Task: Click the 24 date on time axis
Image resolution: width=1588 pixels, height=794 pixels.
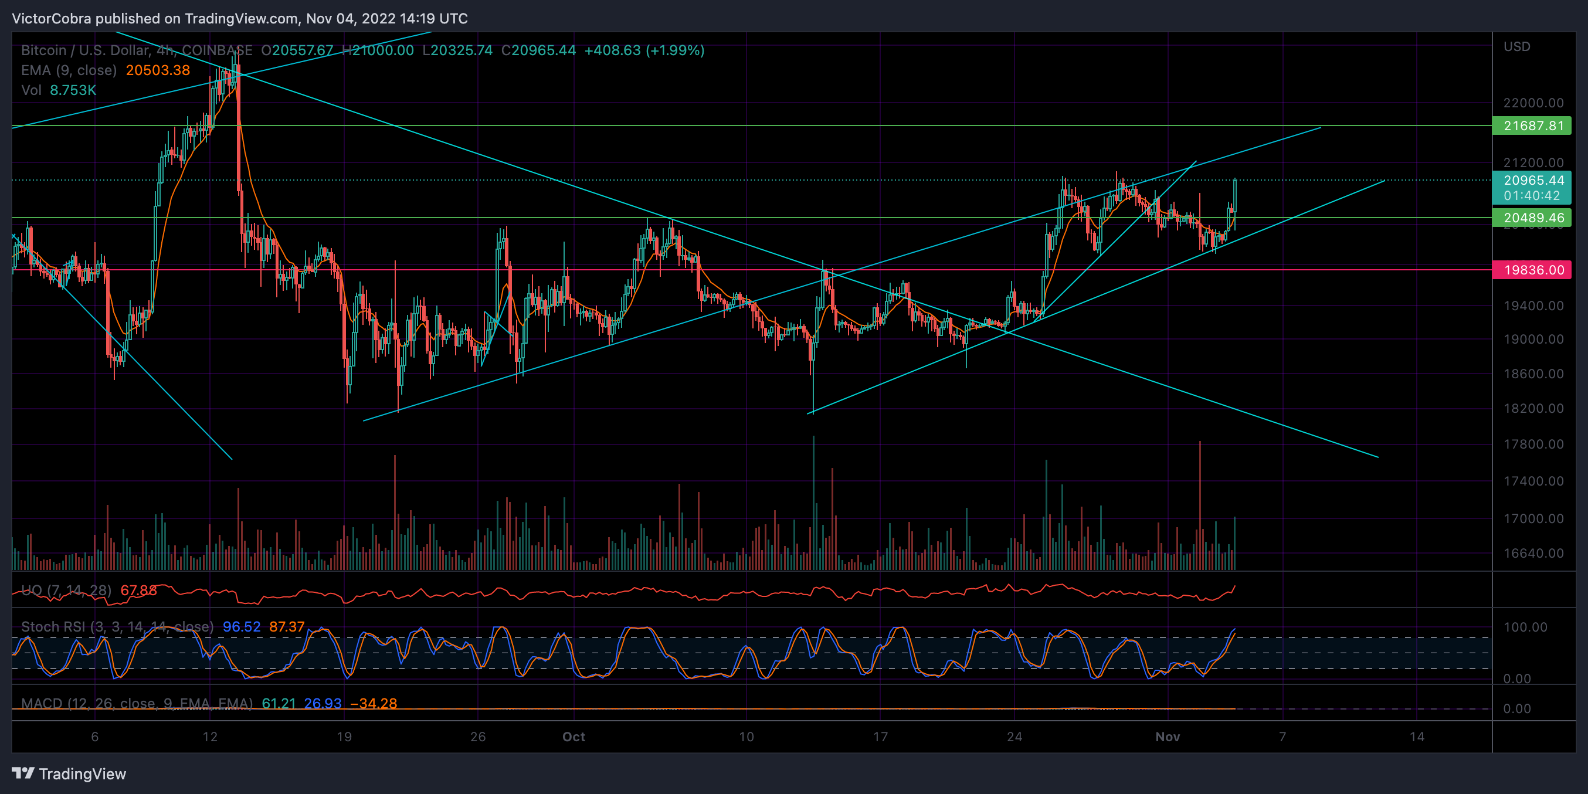Action: [x=1014, y=737]
